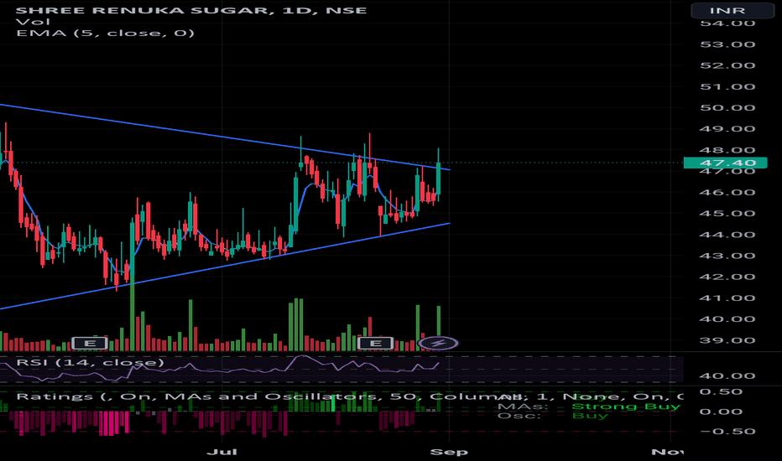The height and width of the screenshot is (461, 782).
Task: Click the MAs Strong Buy rating
Action: point(588,407)
